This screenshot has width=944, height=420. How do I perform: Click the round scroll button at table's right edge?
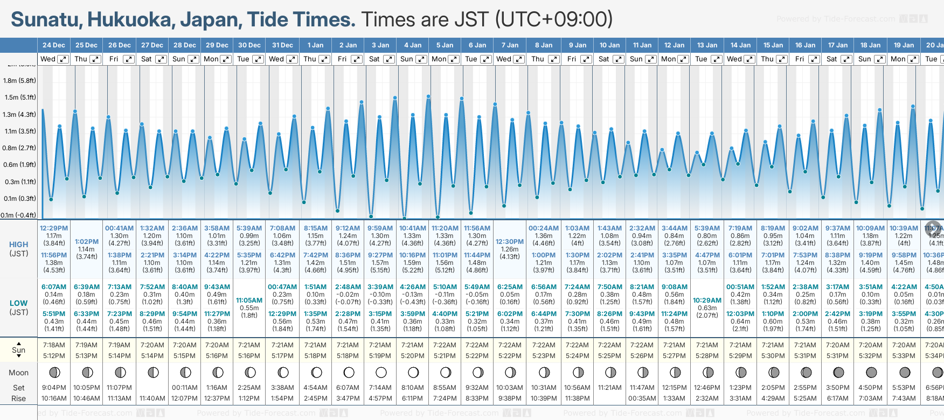[x=933, y=228]
